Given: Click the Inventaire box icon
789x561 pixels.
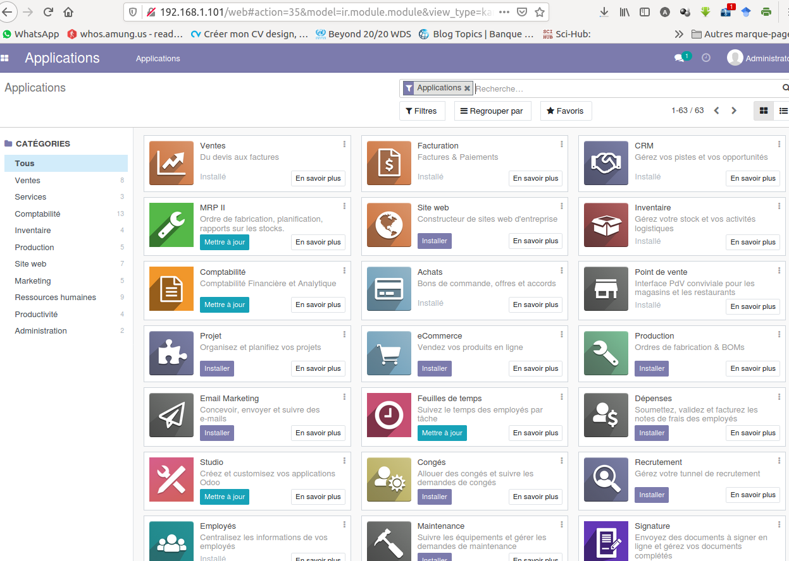Looking at the screenshot, I should coord(606,225).
